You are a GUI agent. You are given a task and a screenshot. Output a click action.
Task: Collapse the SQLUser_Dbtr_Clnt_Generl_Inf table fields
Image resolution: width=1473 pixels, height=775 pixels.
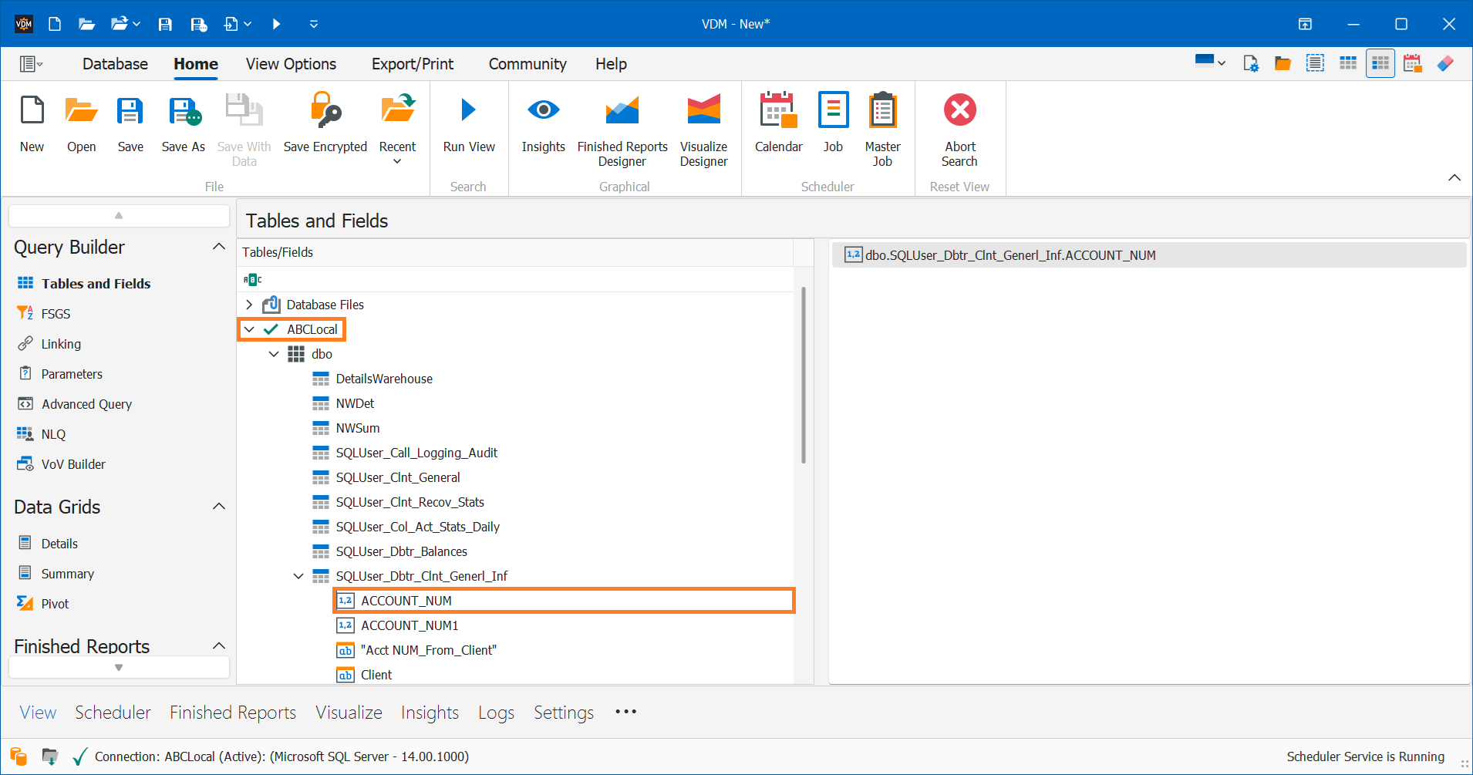click(x=298, y=575)
